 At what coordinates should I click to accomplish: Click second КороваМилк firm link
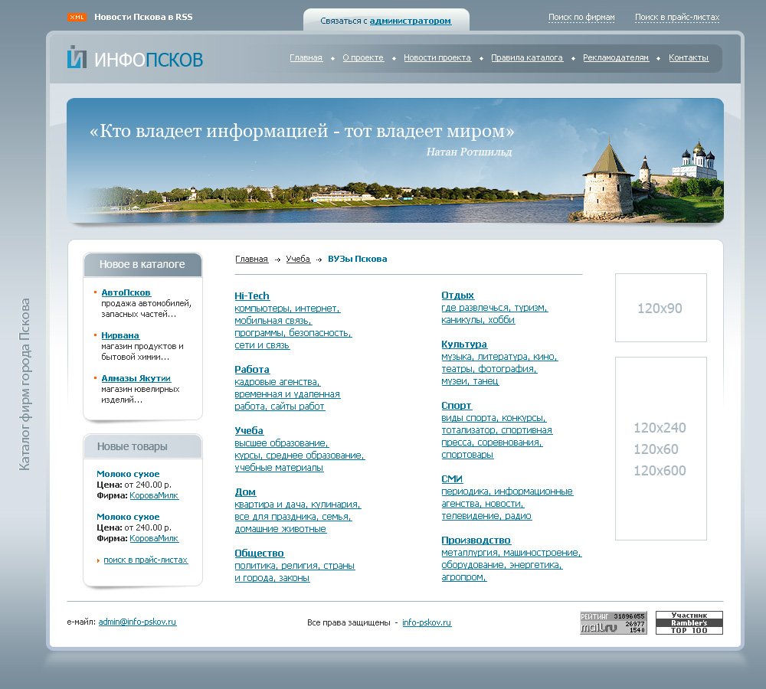pos(154,539)
